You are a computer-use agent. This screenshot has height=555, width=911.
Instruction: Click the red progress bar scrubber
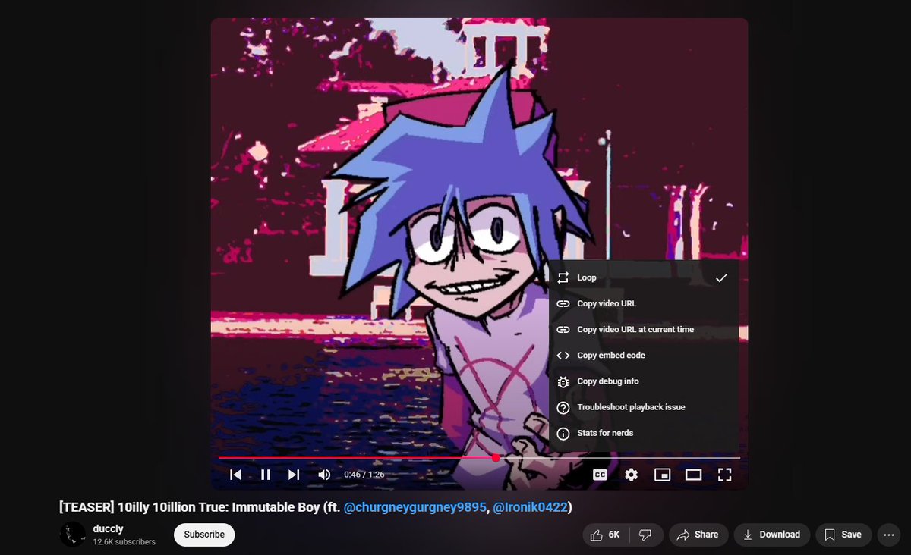coord(496,458)
